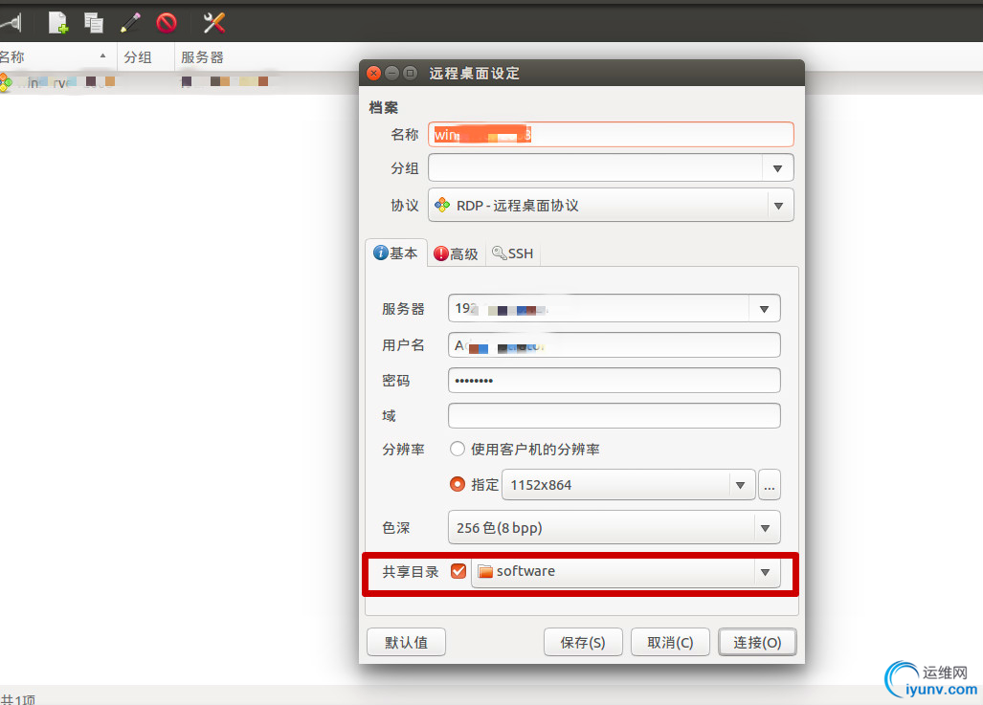Screen dimensions: 983x705
Task: Open the SSH tab
Action: 513,253
